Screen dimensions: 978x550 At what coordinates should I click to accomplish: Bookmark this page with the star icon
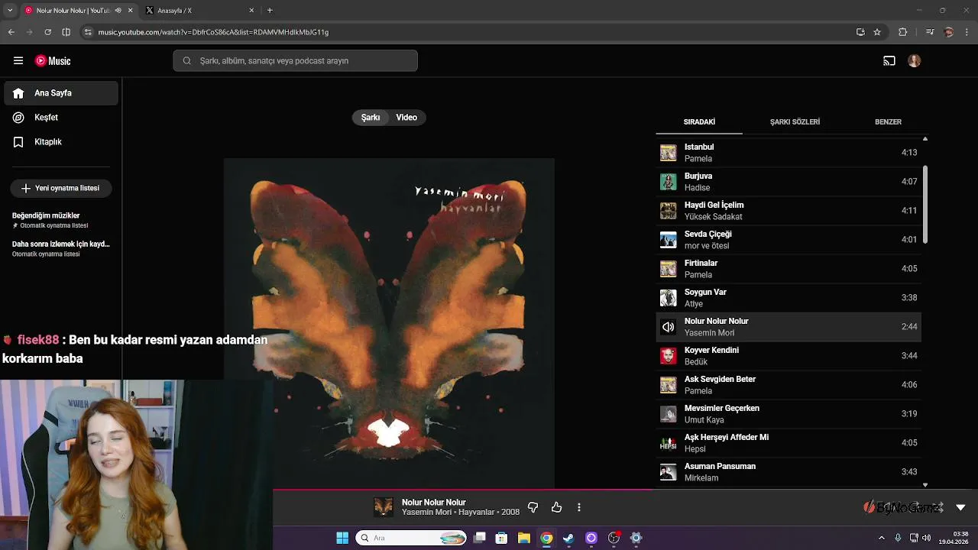(877, 32)
